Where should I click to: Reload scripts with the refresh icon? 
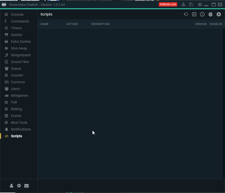(186, 14)
